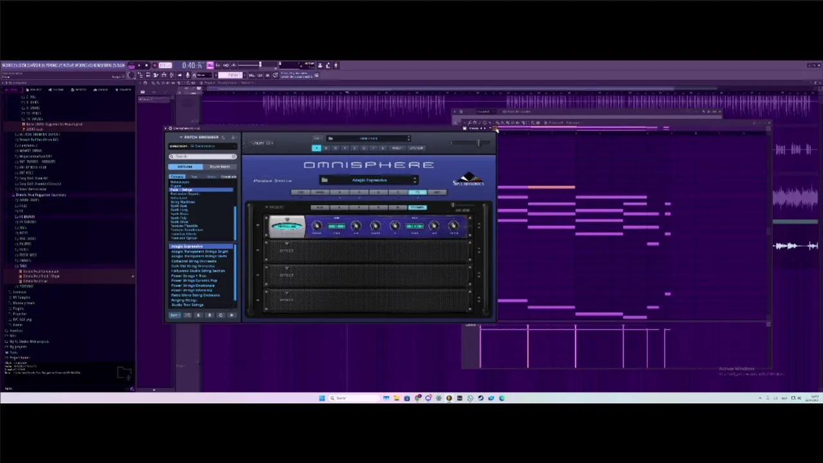Open the Windows Start button
This screenshot has width=823, height=463.
322,398
